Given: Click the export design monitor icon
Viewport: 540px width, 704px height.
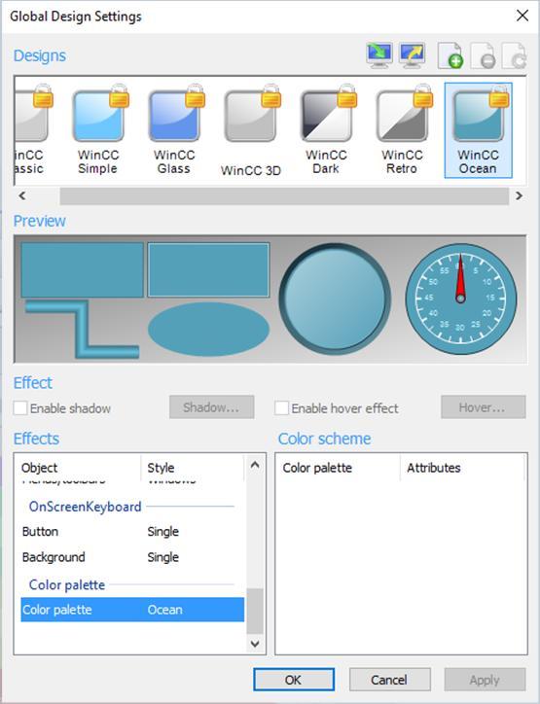Looking at the screenshot, I should click(412, 55).
